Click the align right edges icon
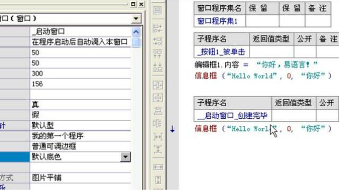This screenshot has width=339, height=190. click(x=158, y=41)
